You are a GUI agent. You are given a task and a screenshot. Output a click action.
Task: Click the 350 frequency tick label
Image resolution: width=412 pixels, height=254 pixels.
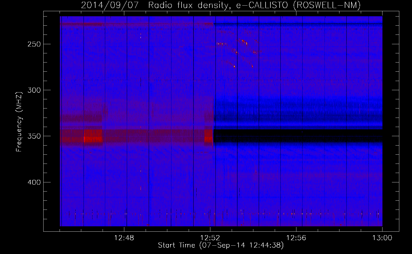(34, 136)
